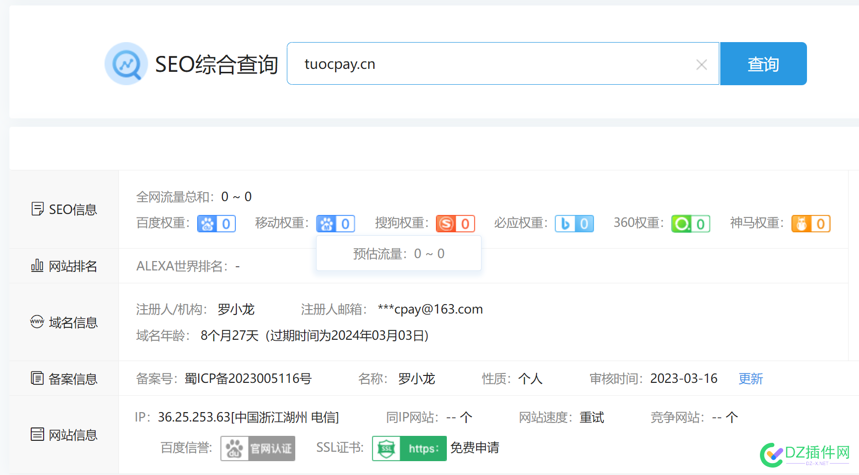859x475 pixels.
Task: Click the 360权重 green badge
Action: click(691, 224)
